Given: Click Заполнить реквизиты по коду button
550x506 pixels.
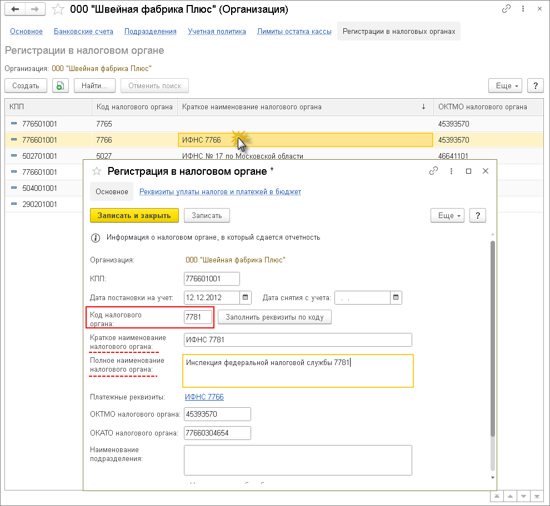Looking at the screenshot, I should (274, 317).
